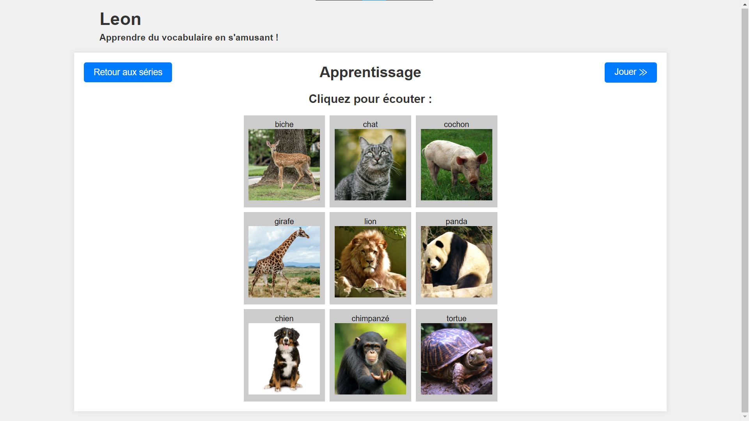Click the 'tortue' word label

click(456, 318)
